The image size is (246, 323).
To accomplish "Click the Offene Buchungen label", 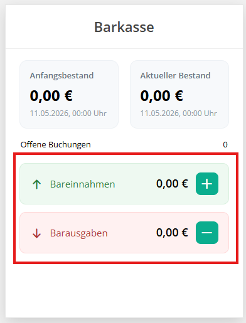I will pos(56,144).
